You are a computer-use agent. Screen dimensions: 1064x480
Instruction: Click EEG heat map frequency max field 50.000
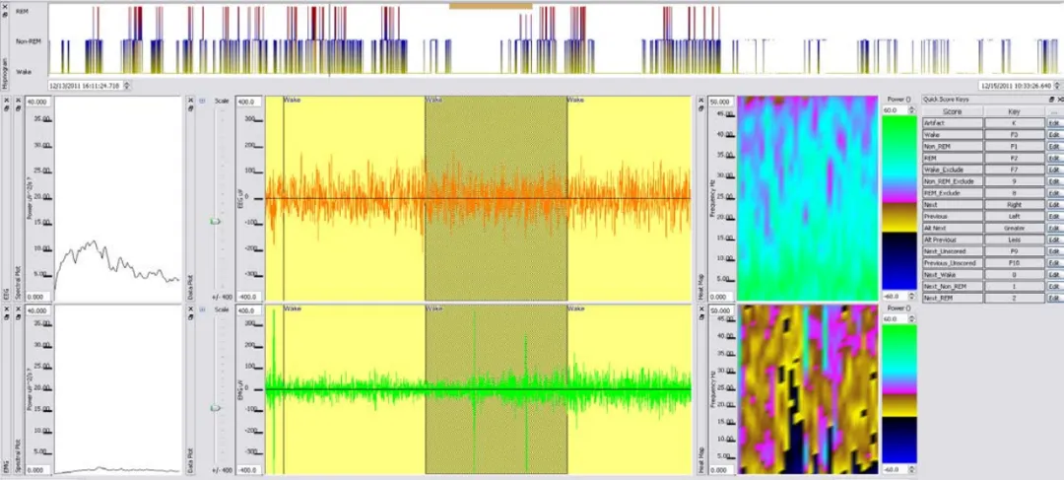tap(720, 102)
